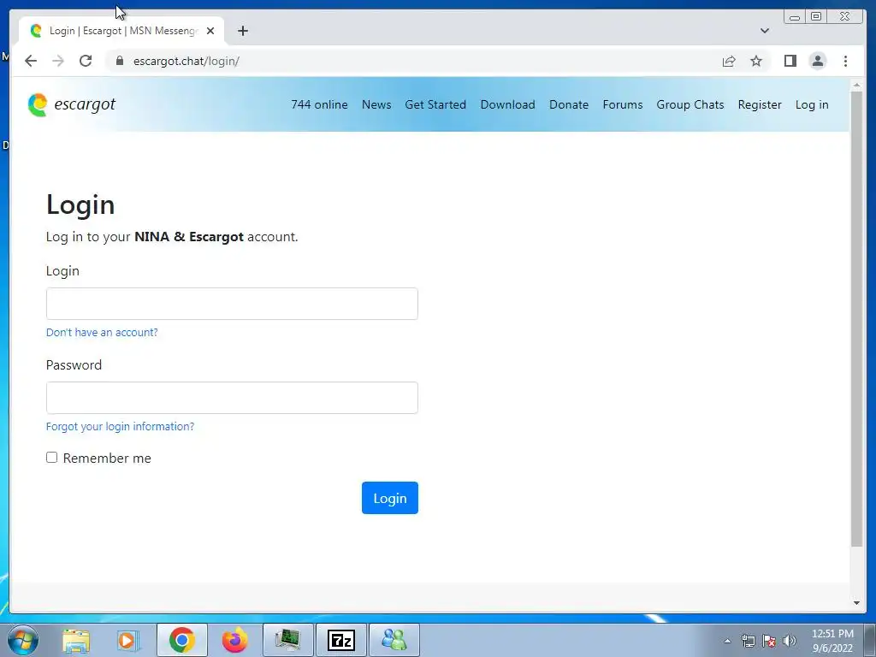Open the Group Chats nav item

[x=690, y=104]
